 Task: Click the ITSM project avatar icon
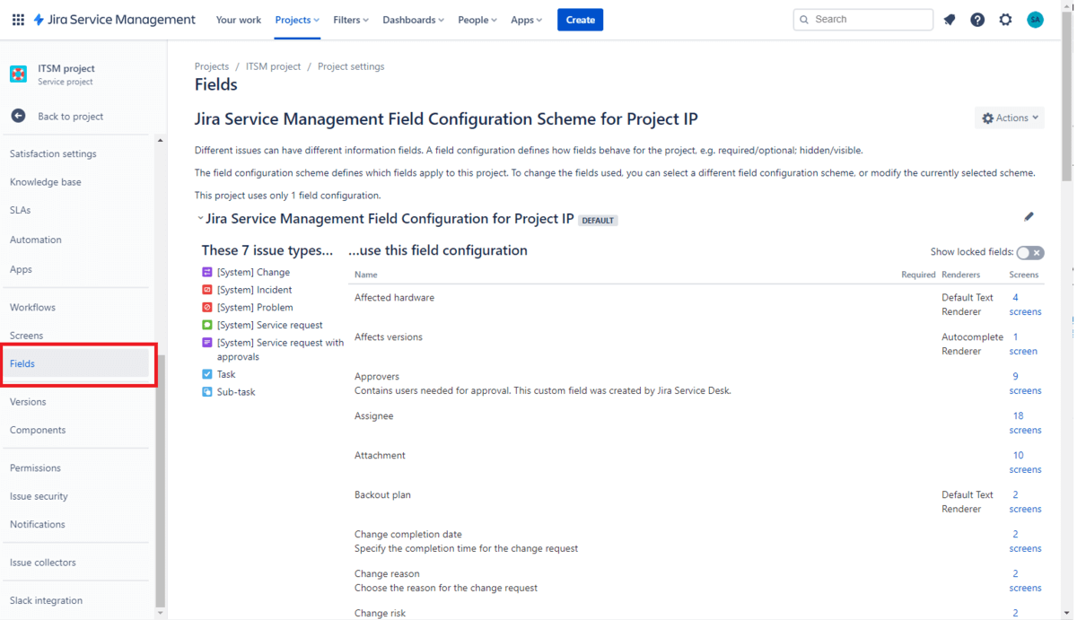(18, 74)
